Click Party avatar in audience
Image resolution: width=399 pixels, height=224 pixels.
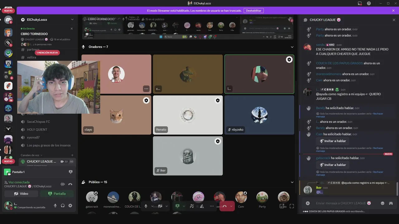pyautogui.click(x=262, y=197)
